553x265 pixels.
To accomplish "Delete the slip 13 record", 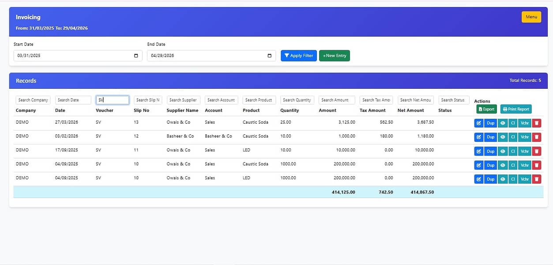I will coord(536,123).
